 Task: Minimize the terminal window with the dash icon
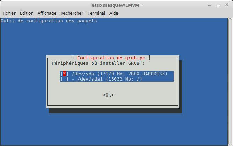210,5
